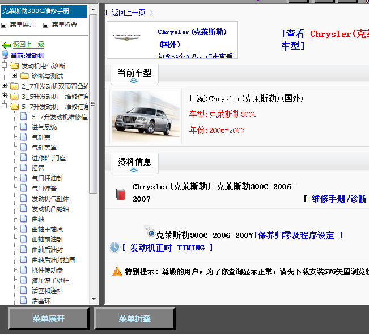Click 菜单展开 link at top of sidebar

(x=22, y=24)
